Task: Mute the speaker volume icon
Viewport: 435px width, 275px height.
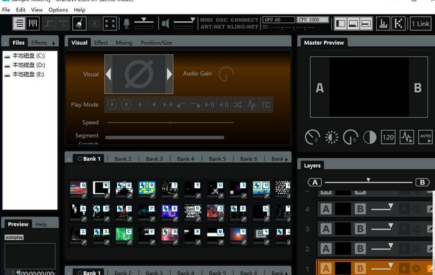Action: 165,24
